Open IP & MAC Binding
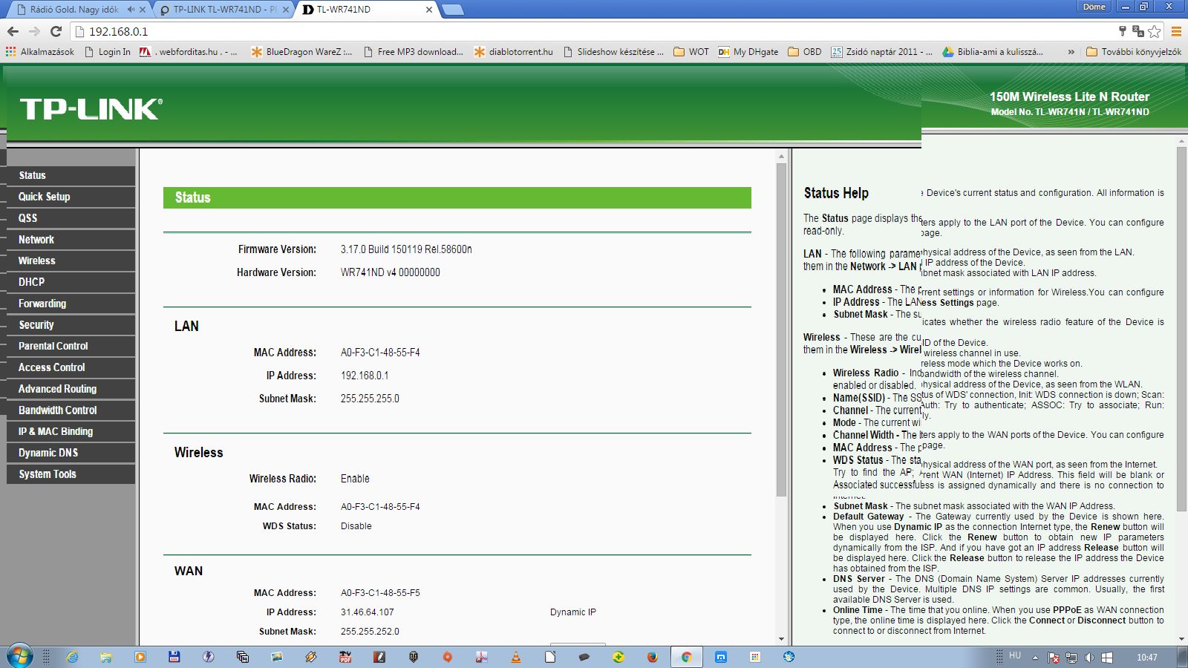This screenshot has width=1188, height=668. [71, 431]
